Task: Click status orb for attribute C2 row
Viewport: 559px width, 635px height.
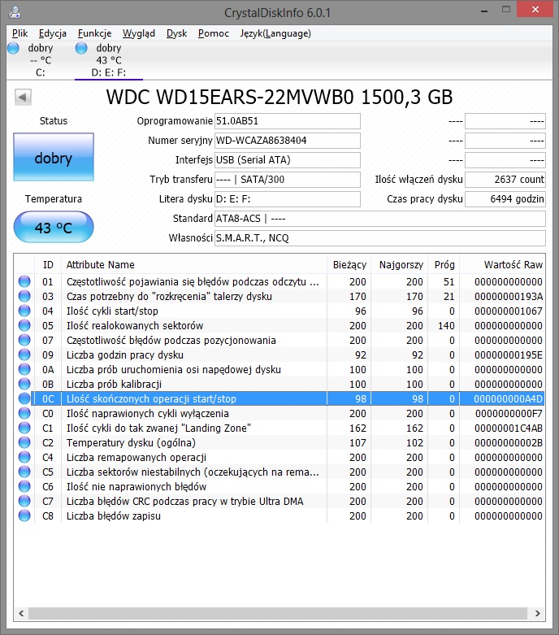Action: click(24, 442)
